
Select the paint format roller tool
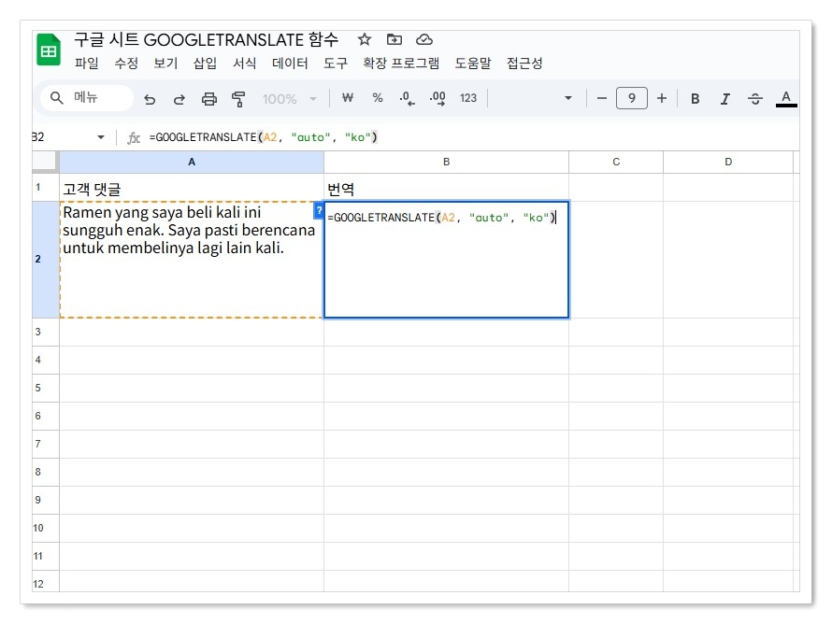point(238,99)
